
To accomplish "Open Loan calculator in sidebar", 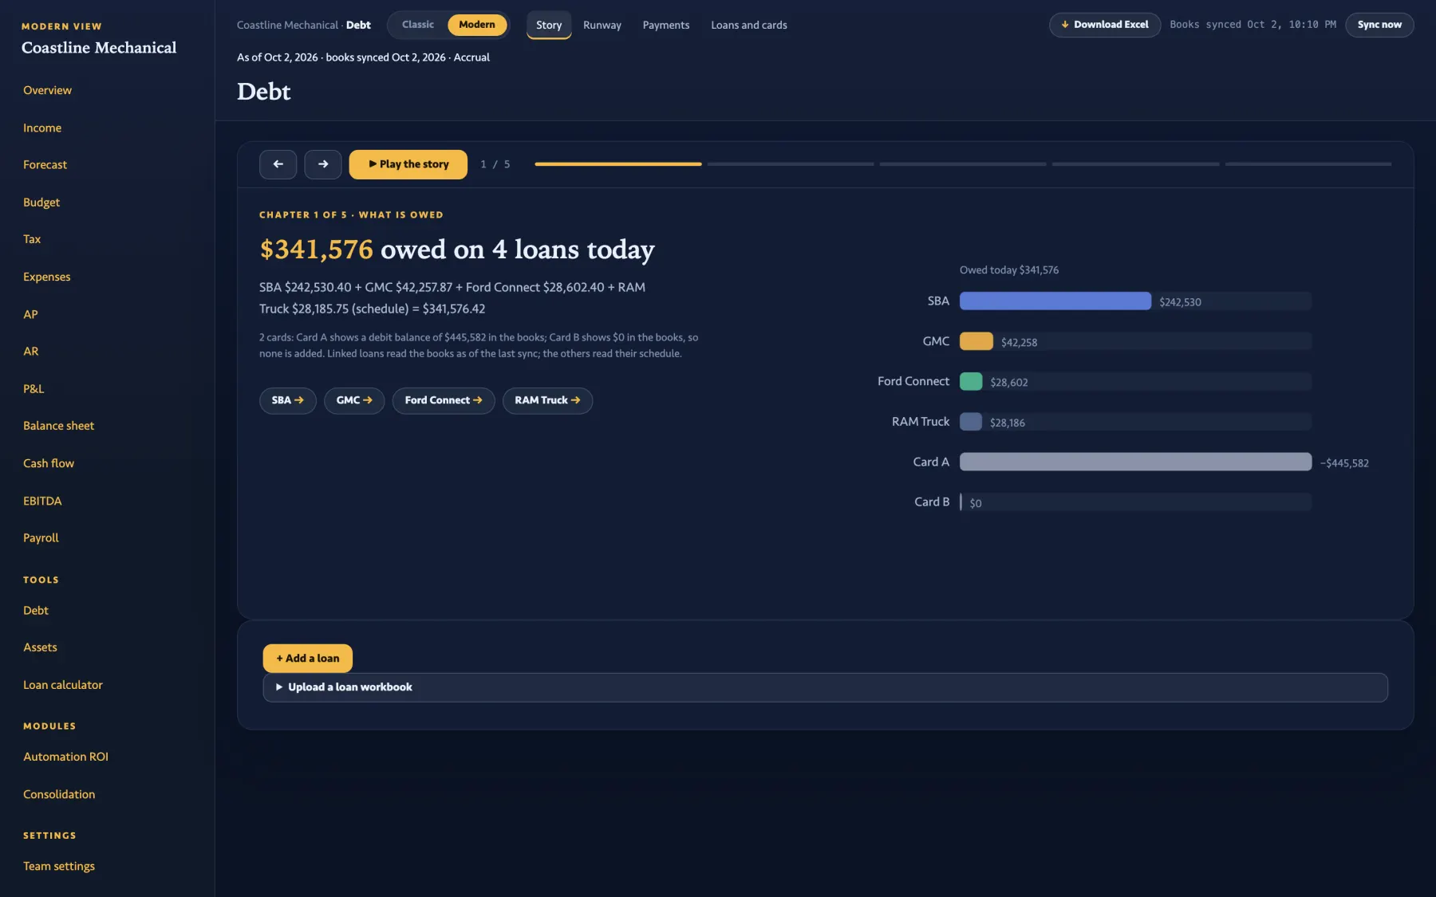I will pos(63,685).
